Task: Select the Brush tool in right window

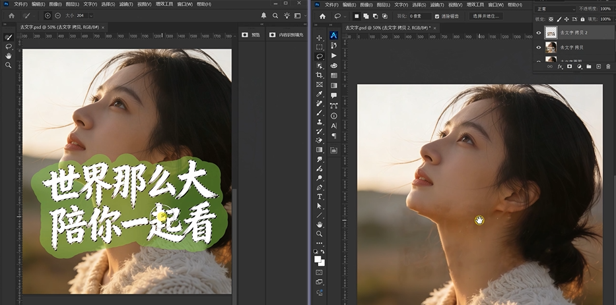Action: [x=320, y=113]
